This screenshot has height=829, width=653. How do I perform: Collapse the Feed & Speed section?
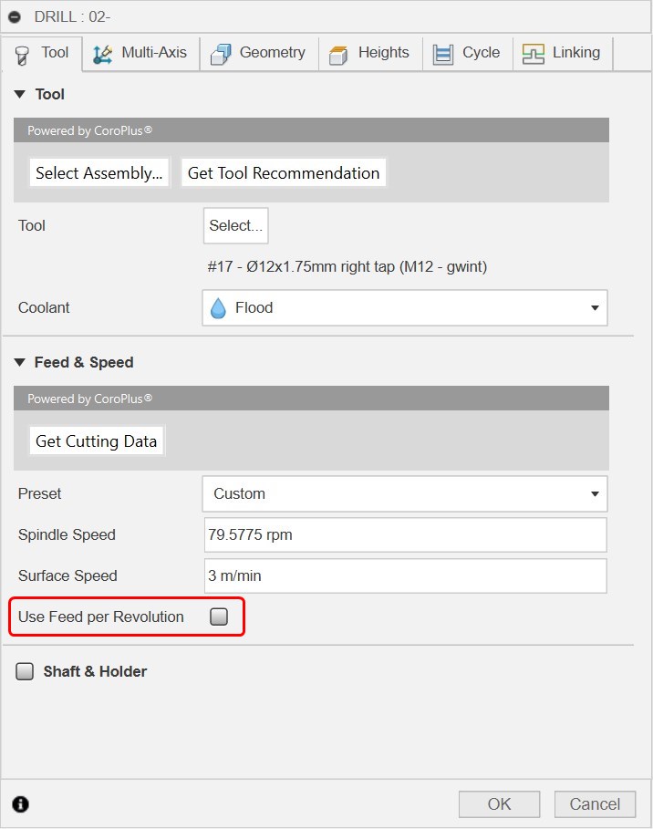pos(20,363)
